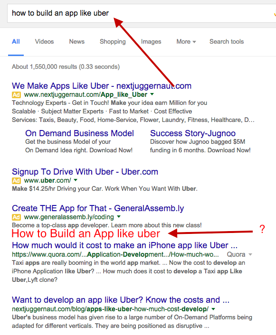
Task: Open Success Story-Jugnoo sitelink
Action: pos(193,133)
